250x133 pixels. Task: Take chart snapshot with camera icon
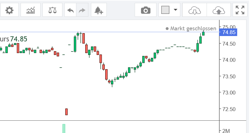point(145,10)
